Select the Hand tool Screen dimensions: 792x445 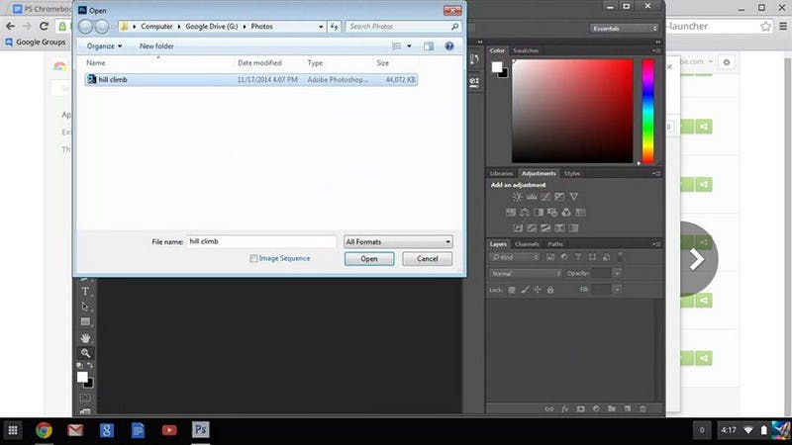pyautogui.click(x=86, y=337)
